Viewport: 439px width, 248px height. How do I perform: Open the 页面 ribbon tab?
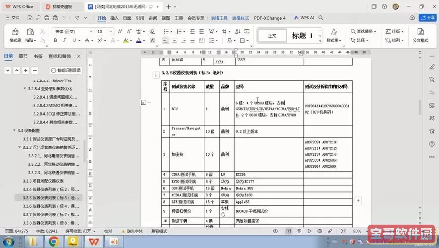point(127,18)
